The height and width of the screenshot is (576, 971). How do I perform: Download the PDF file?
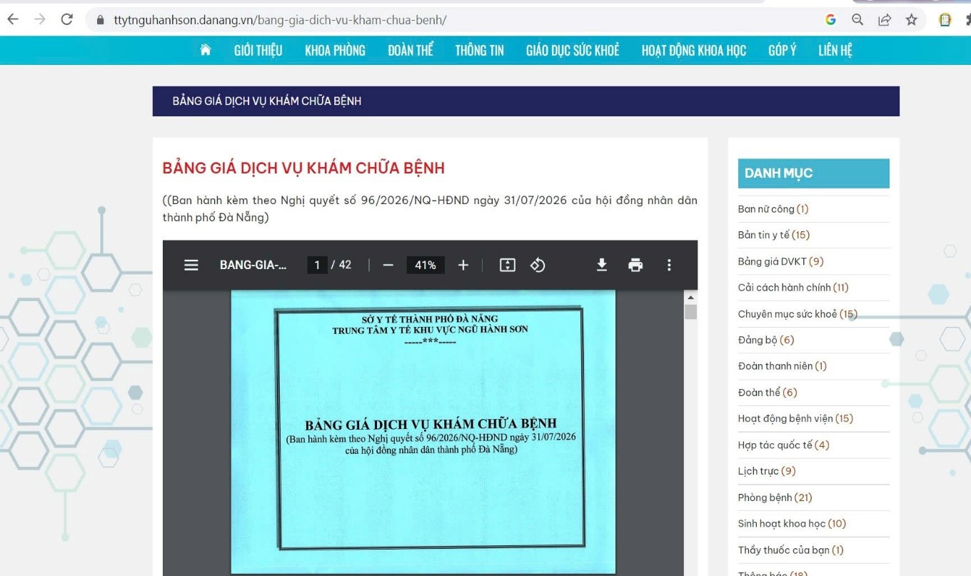602,265
